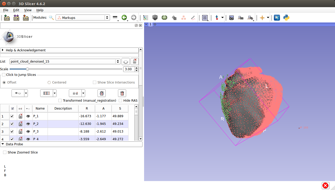Screen dimensions: 335x190
Task: Open the View menu
Action: pos(28,10)
